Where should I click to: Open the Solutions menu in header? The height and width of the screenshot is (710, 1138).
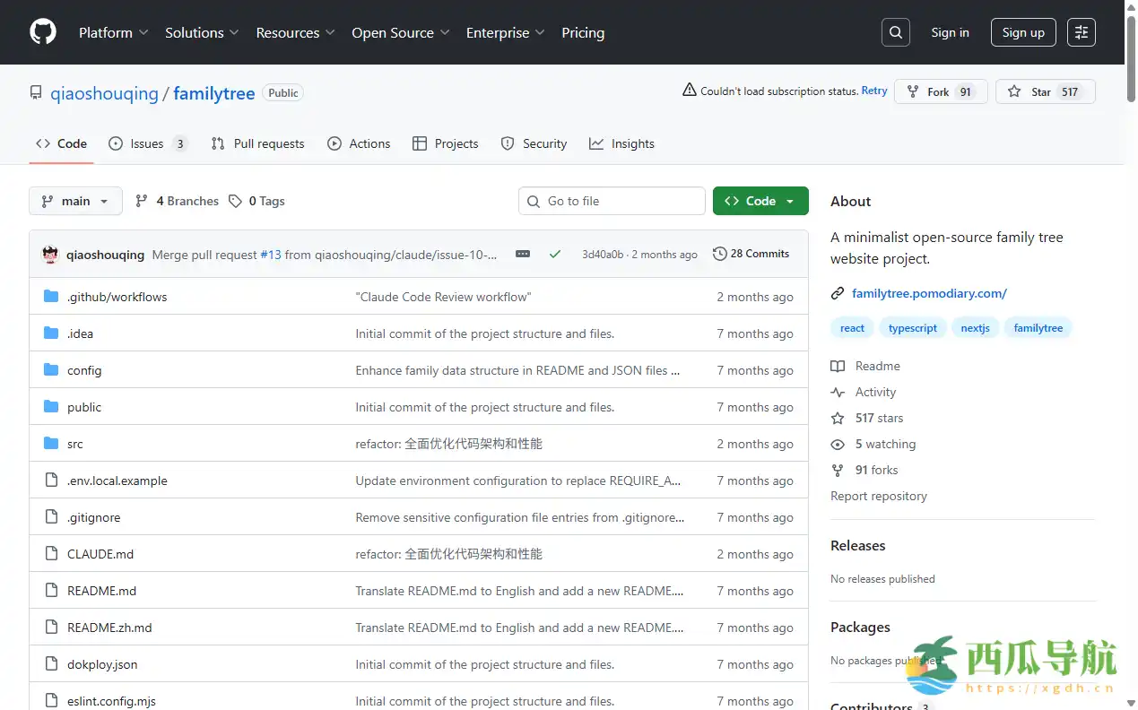coord(201,32)
